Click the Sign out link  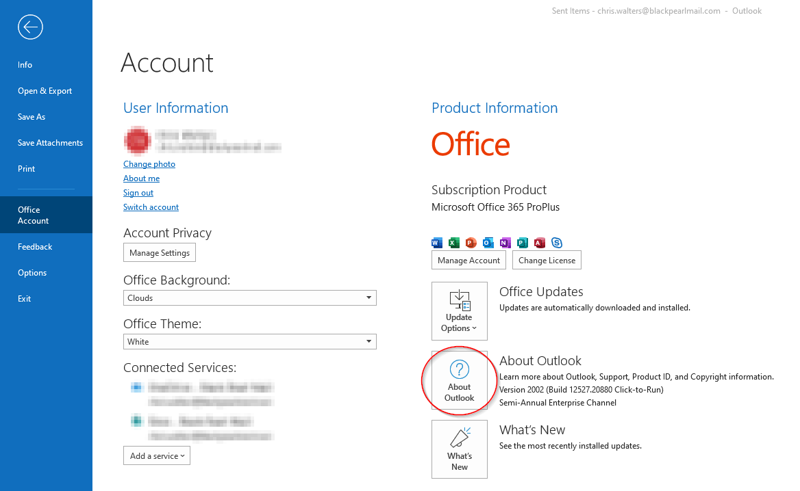[138, 193]
